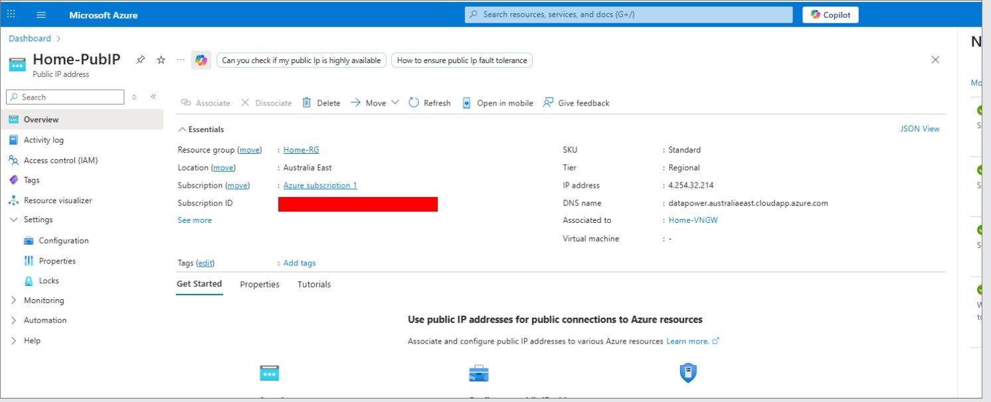Mark Home-PubIP as favorite with star
Viewport: 991px width, 402px height.
(161, 60)
